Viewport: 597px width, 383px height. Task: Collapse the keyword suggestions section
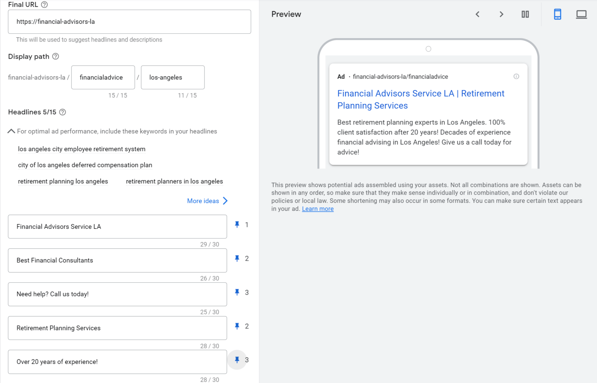pos(11,131)
